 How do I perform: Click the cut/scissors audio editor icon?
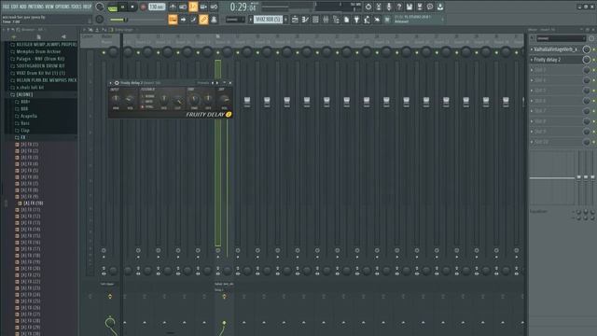coord(379,7)
